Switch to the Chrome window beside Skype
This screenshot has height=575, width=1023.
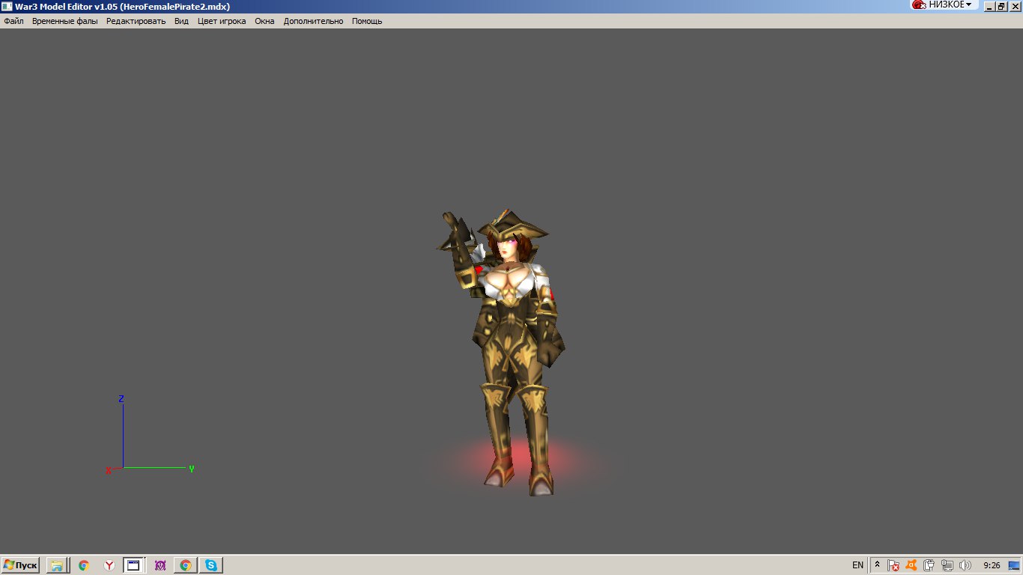pos(185,565)
